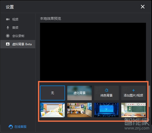Open the 会议录制 settings section

(x=18, y=36)
